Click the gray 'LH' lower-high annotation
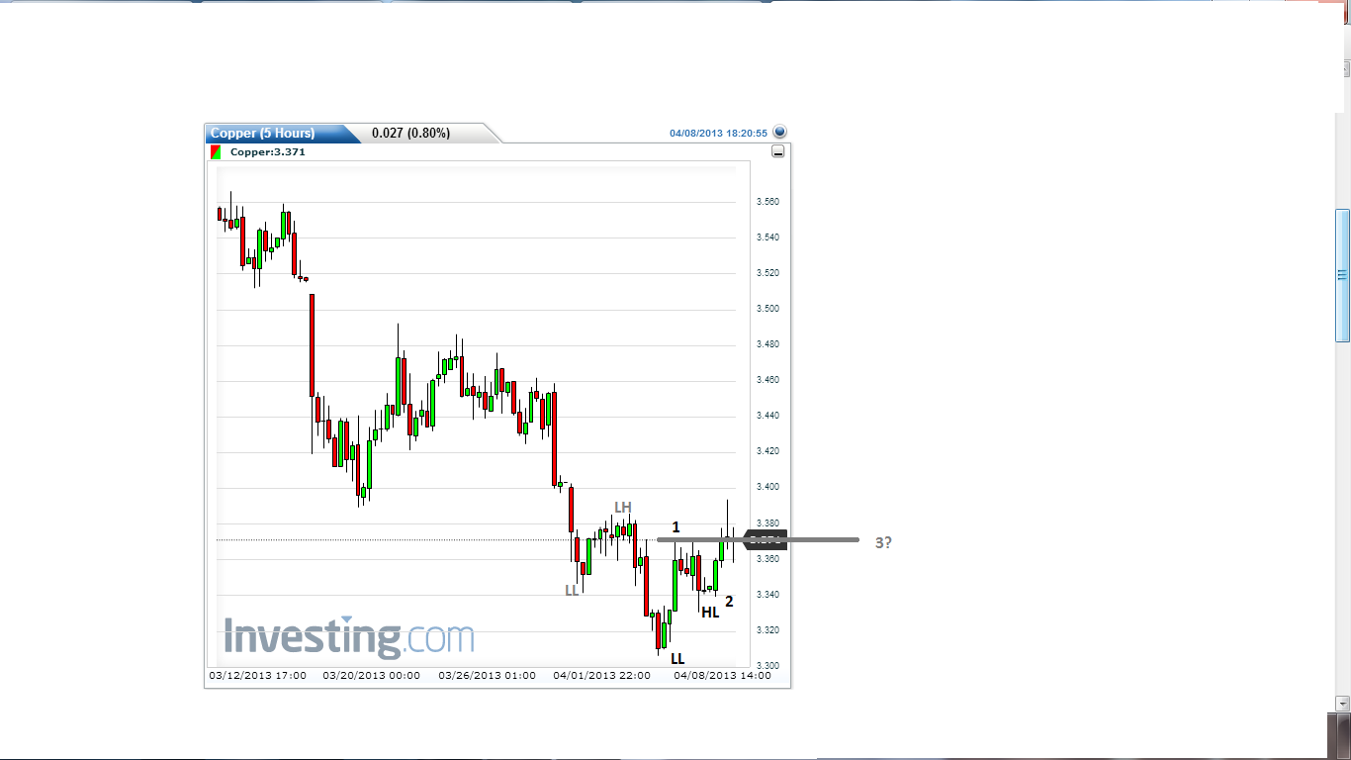 (x=622, y=508)
